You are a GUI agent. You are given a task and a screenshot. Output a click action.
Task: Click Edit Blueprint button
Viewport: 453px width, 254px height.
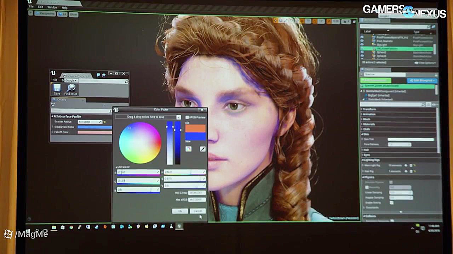422,80
